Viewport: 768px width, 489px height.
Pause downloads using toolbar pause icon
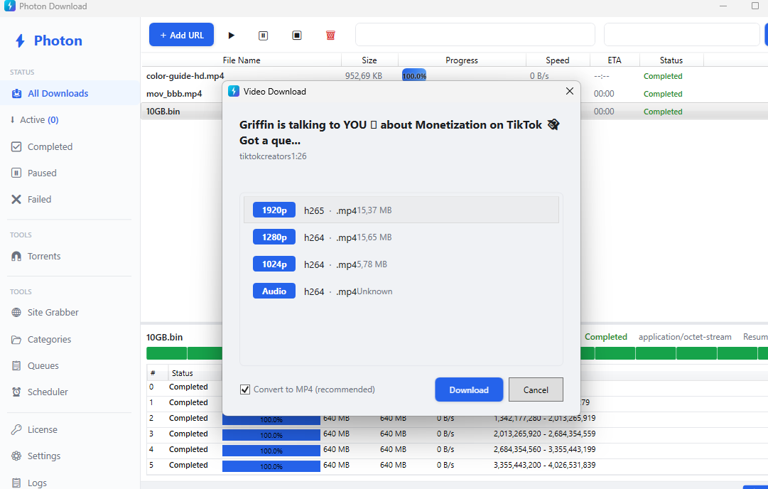(264, 36)
